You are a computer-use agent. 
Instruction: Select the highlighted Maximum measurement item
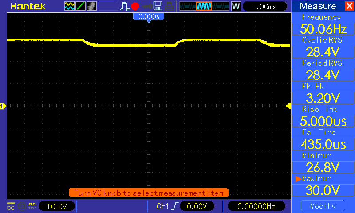point(317,179)
